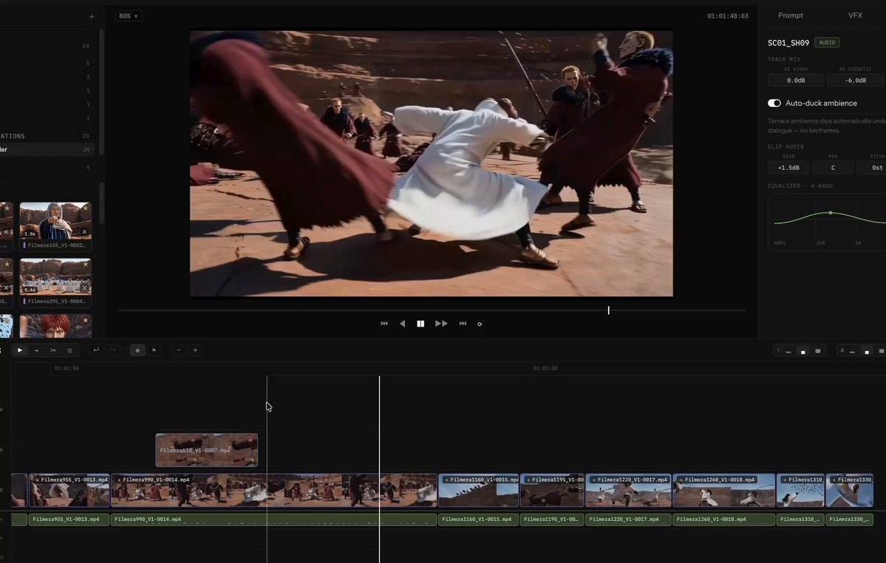Select audio clip Filmera955_V1-0013.mp4
Screen dimensions: 886x563
[69, 519]
